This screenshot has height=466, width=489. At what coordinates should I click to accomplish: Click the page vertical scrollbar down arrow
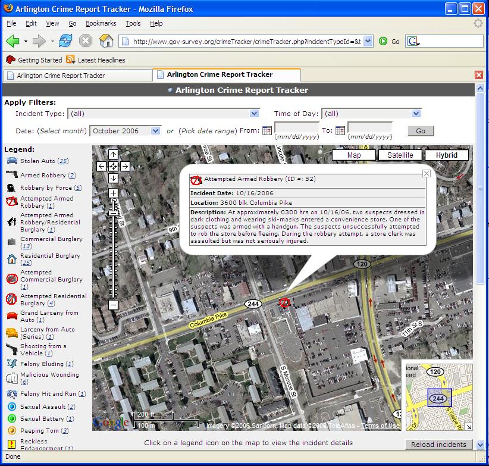coord(480,445)
